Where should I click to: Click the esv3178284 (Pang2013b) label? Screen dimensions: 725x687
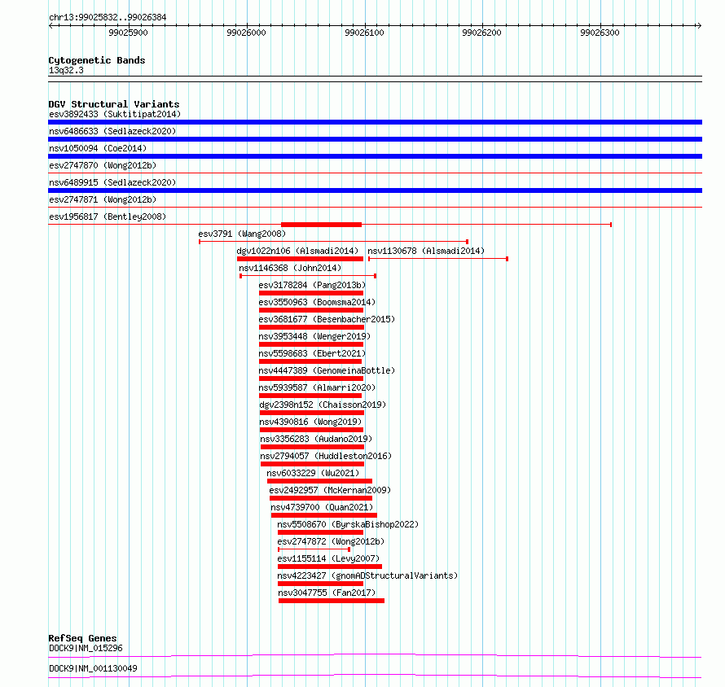312,285
